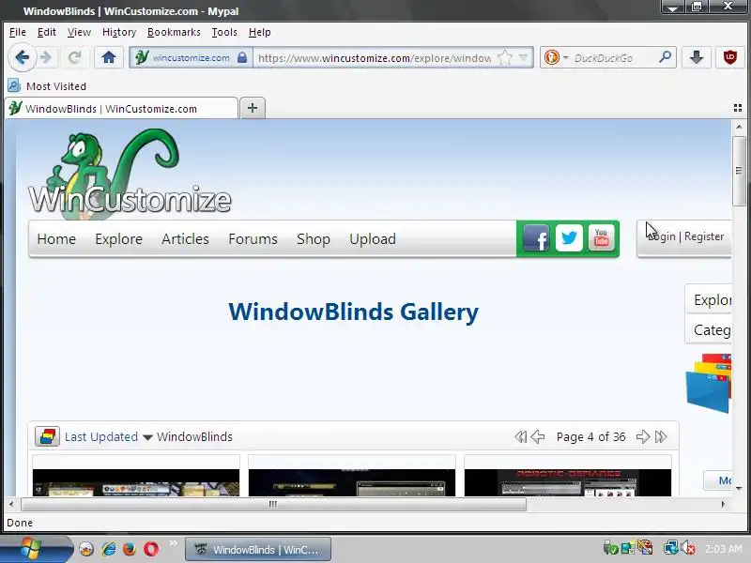
Task: Go to next gallery page arrow
Action: click(x=643, y=436)
